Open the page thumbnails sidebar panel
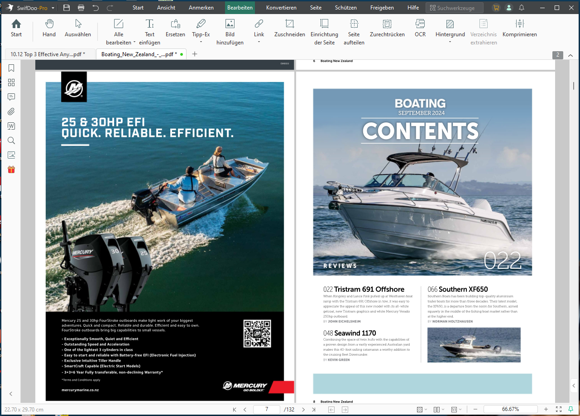Screen dimensions: 580x416 point(11,82)
